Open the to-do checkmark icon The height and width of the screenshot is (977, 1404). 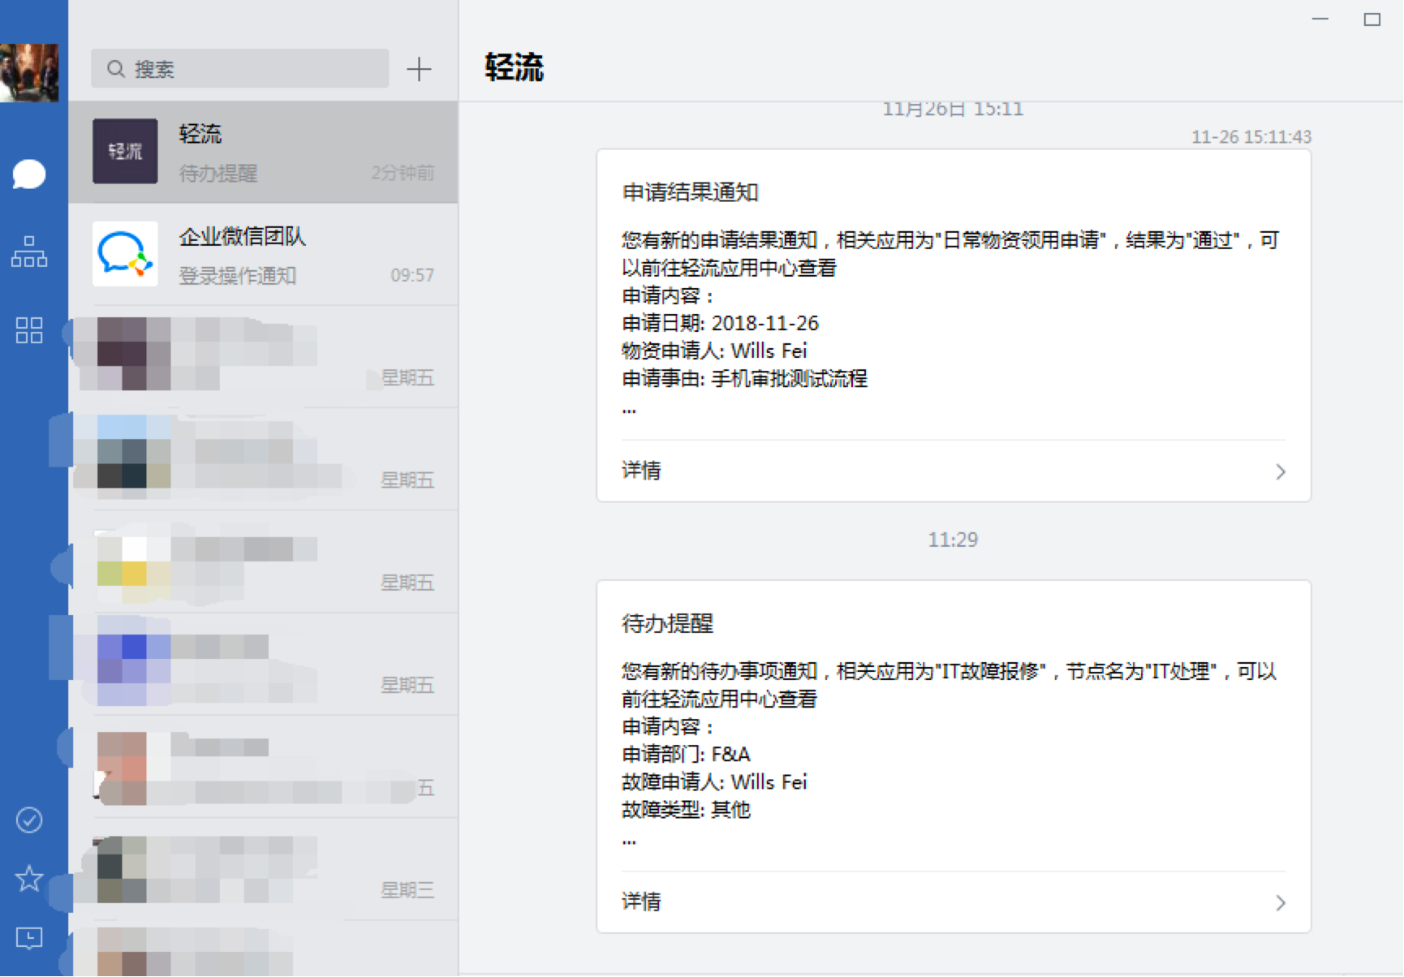29,820
